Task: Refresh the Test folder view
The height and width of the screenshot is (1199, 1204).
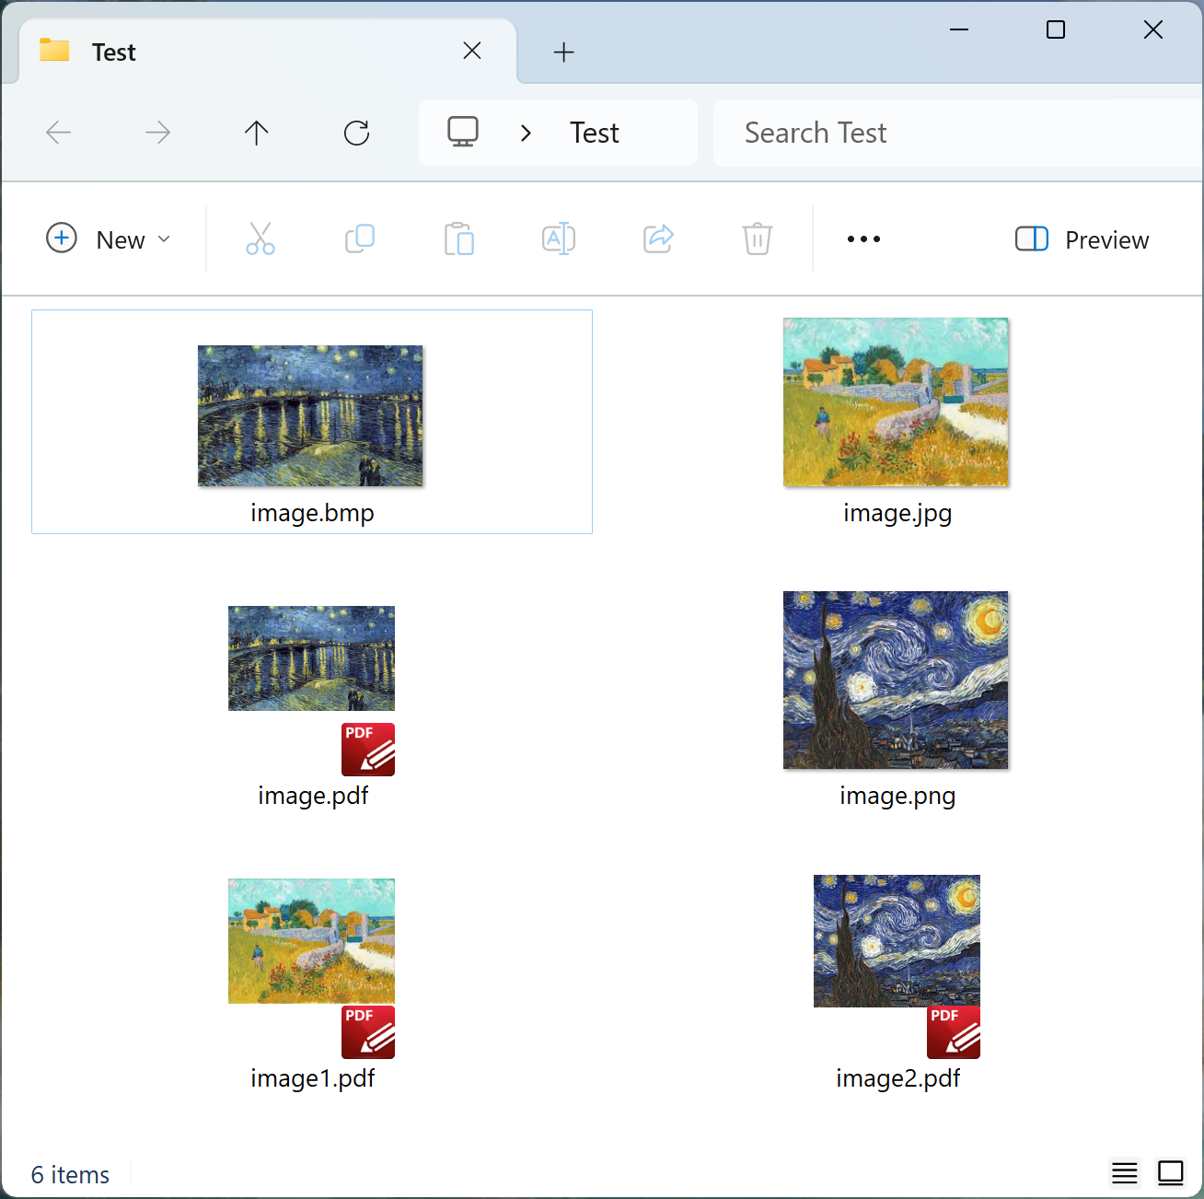Action: [356, 133]
